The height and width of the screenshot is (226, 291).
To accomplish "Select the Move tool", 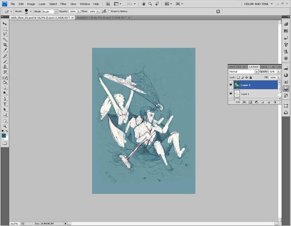I will [x=5, y=24].
